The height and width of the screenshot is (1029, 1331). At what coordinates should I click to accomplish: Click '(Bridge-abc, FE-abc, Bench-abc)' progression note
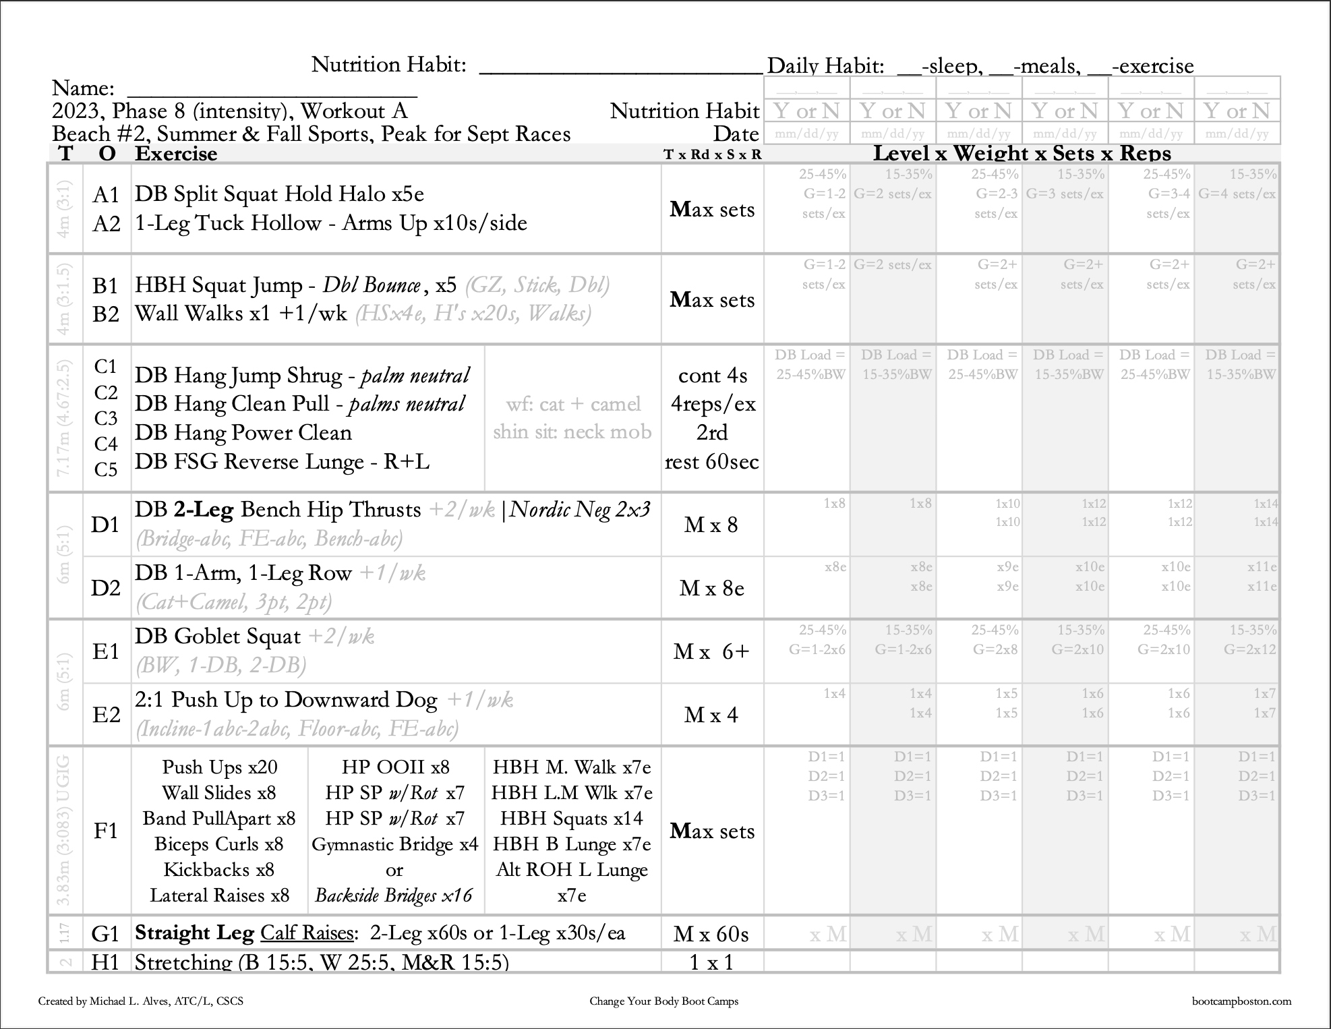coord(269,539)
